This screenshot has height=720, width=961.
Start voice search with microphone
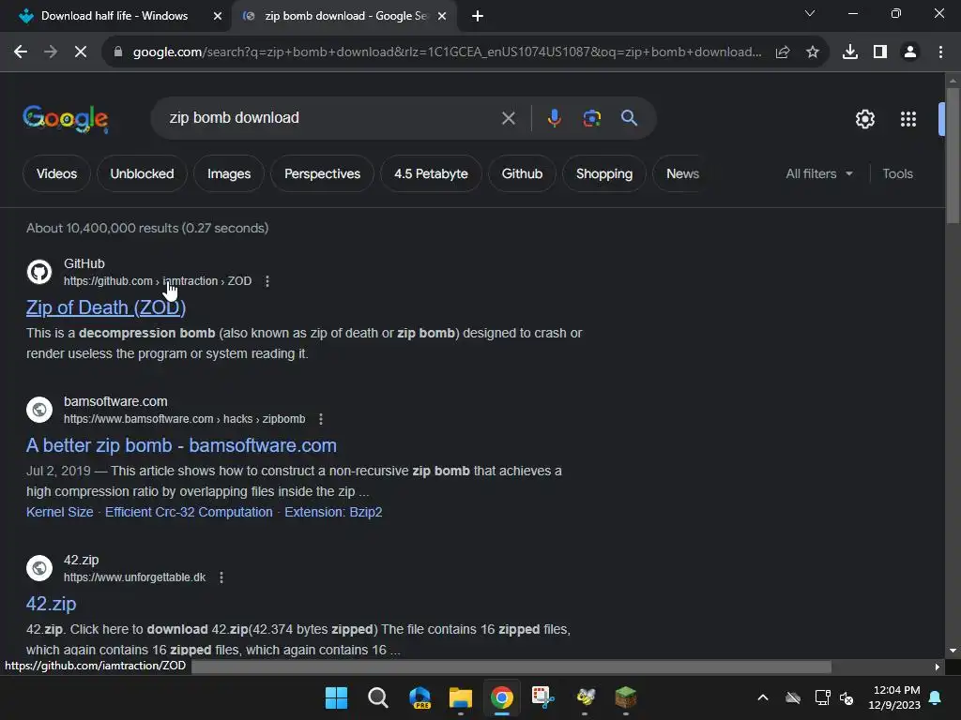[554, 118]
